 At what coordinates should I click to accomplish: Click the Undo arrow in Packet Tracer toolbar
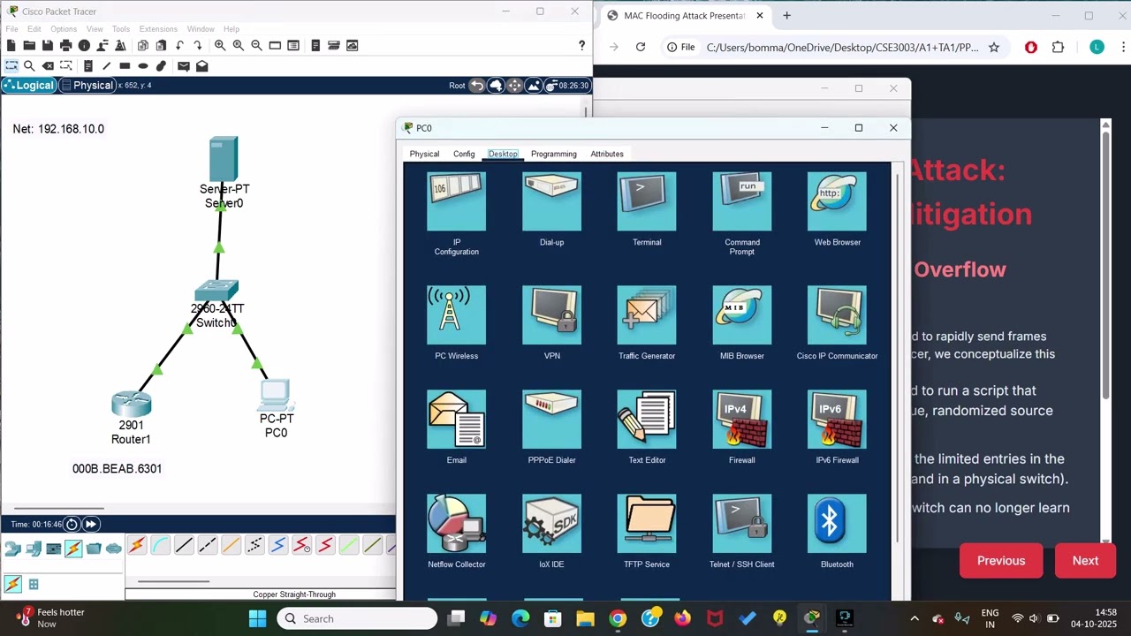(x=180, y=45)
